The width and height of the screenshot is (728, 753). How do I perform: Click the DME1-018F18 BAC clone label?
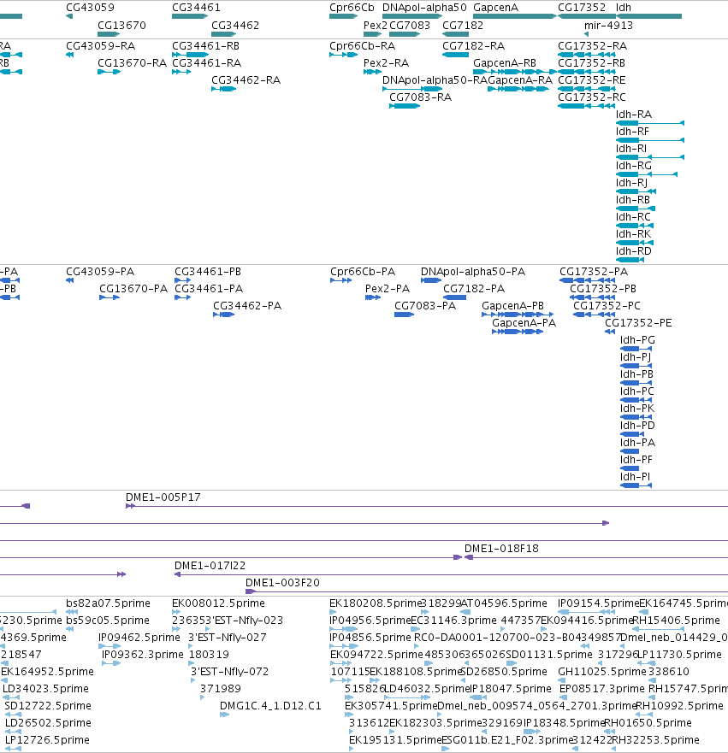pos(501,549)
